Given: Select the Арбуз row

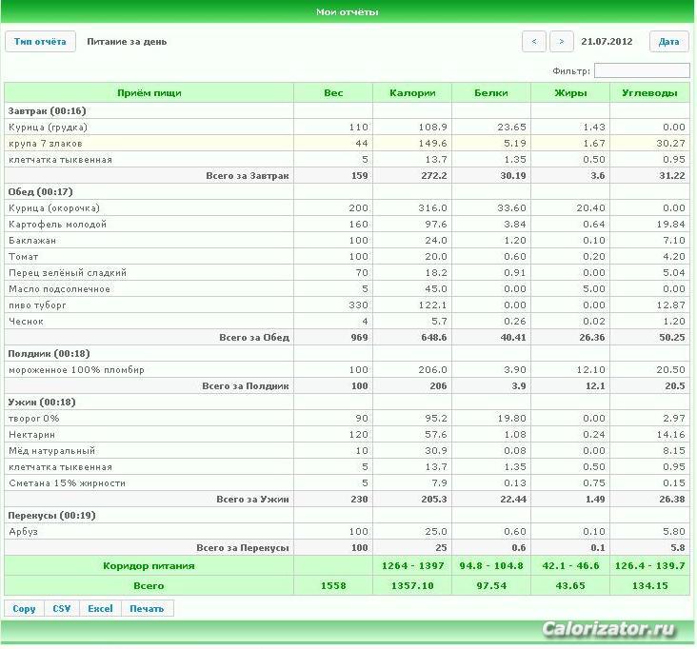Looking at the screenshot, I should pyautogui.click(x=348, y=531).
